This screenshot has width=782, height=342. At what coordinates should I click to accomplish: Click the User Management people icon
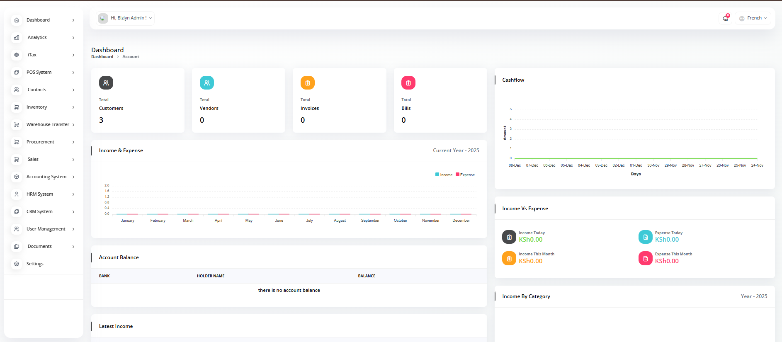point(17,229)
